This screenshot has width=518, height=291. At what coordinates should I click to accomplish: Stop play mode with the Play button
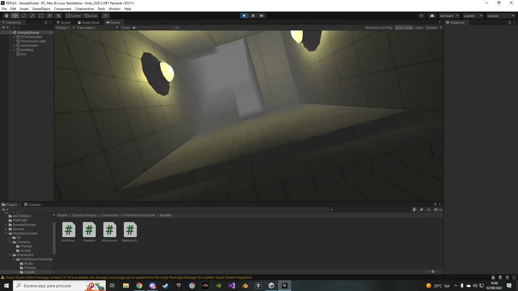tap(244, 16)
